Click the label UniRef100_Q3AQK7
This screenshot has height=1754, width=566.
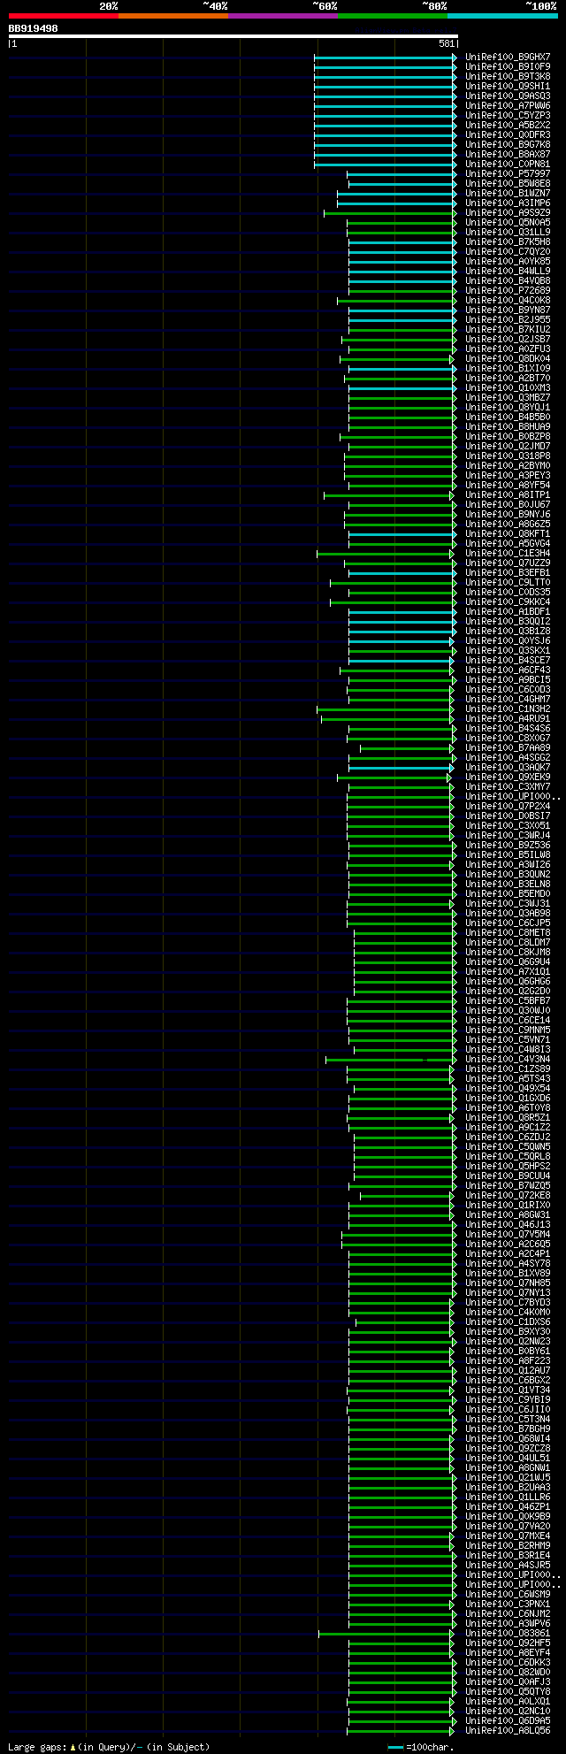tap(508, 767)
